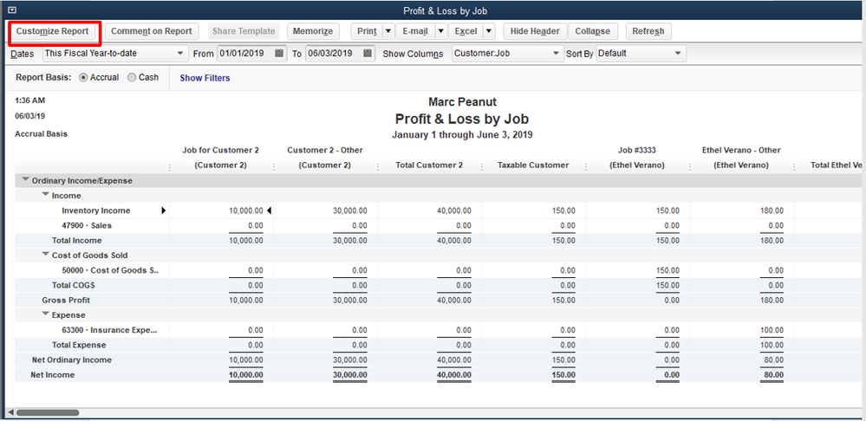Open the From date calendar picker

coord(279,54)
